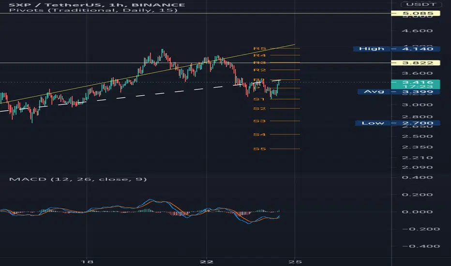This screenshot has width=451, height=266.
Task: Click the 2.210 price axis value
Action: 417,158
